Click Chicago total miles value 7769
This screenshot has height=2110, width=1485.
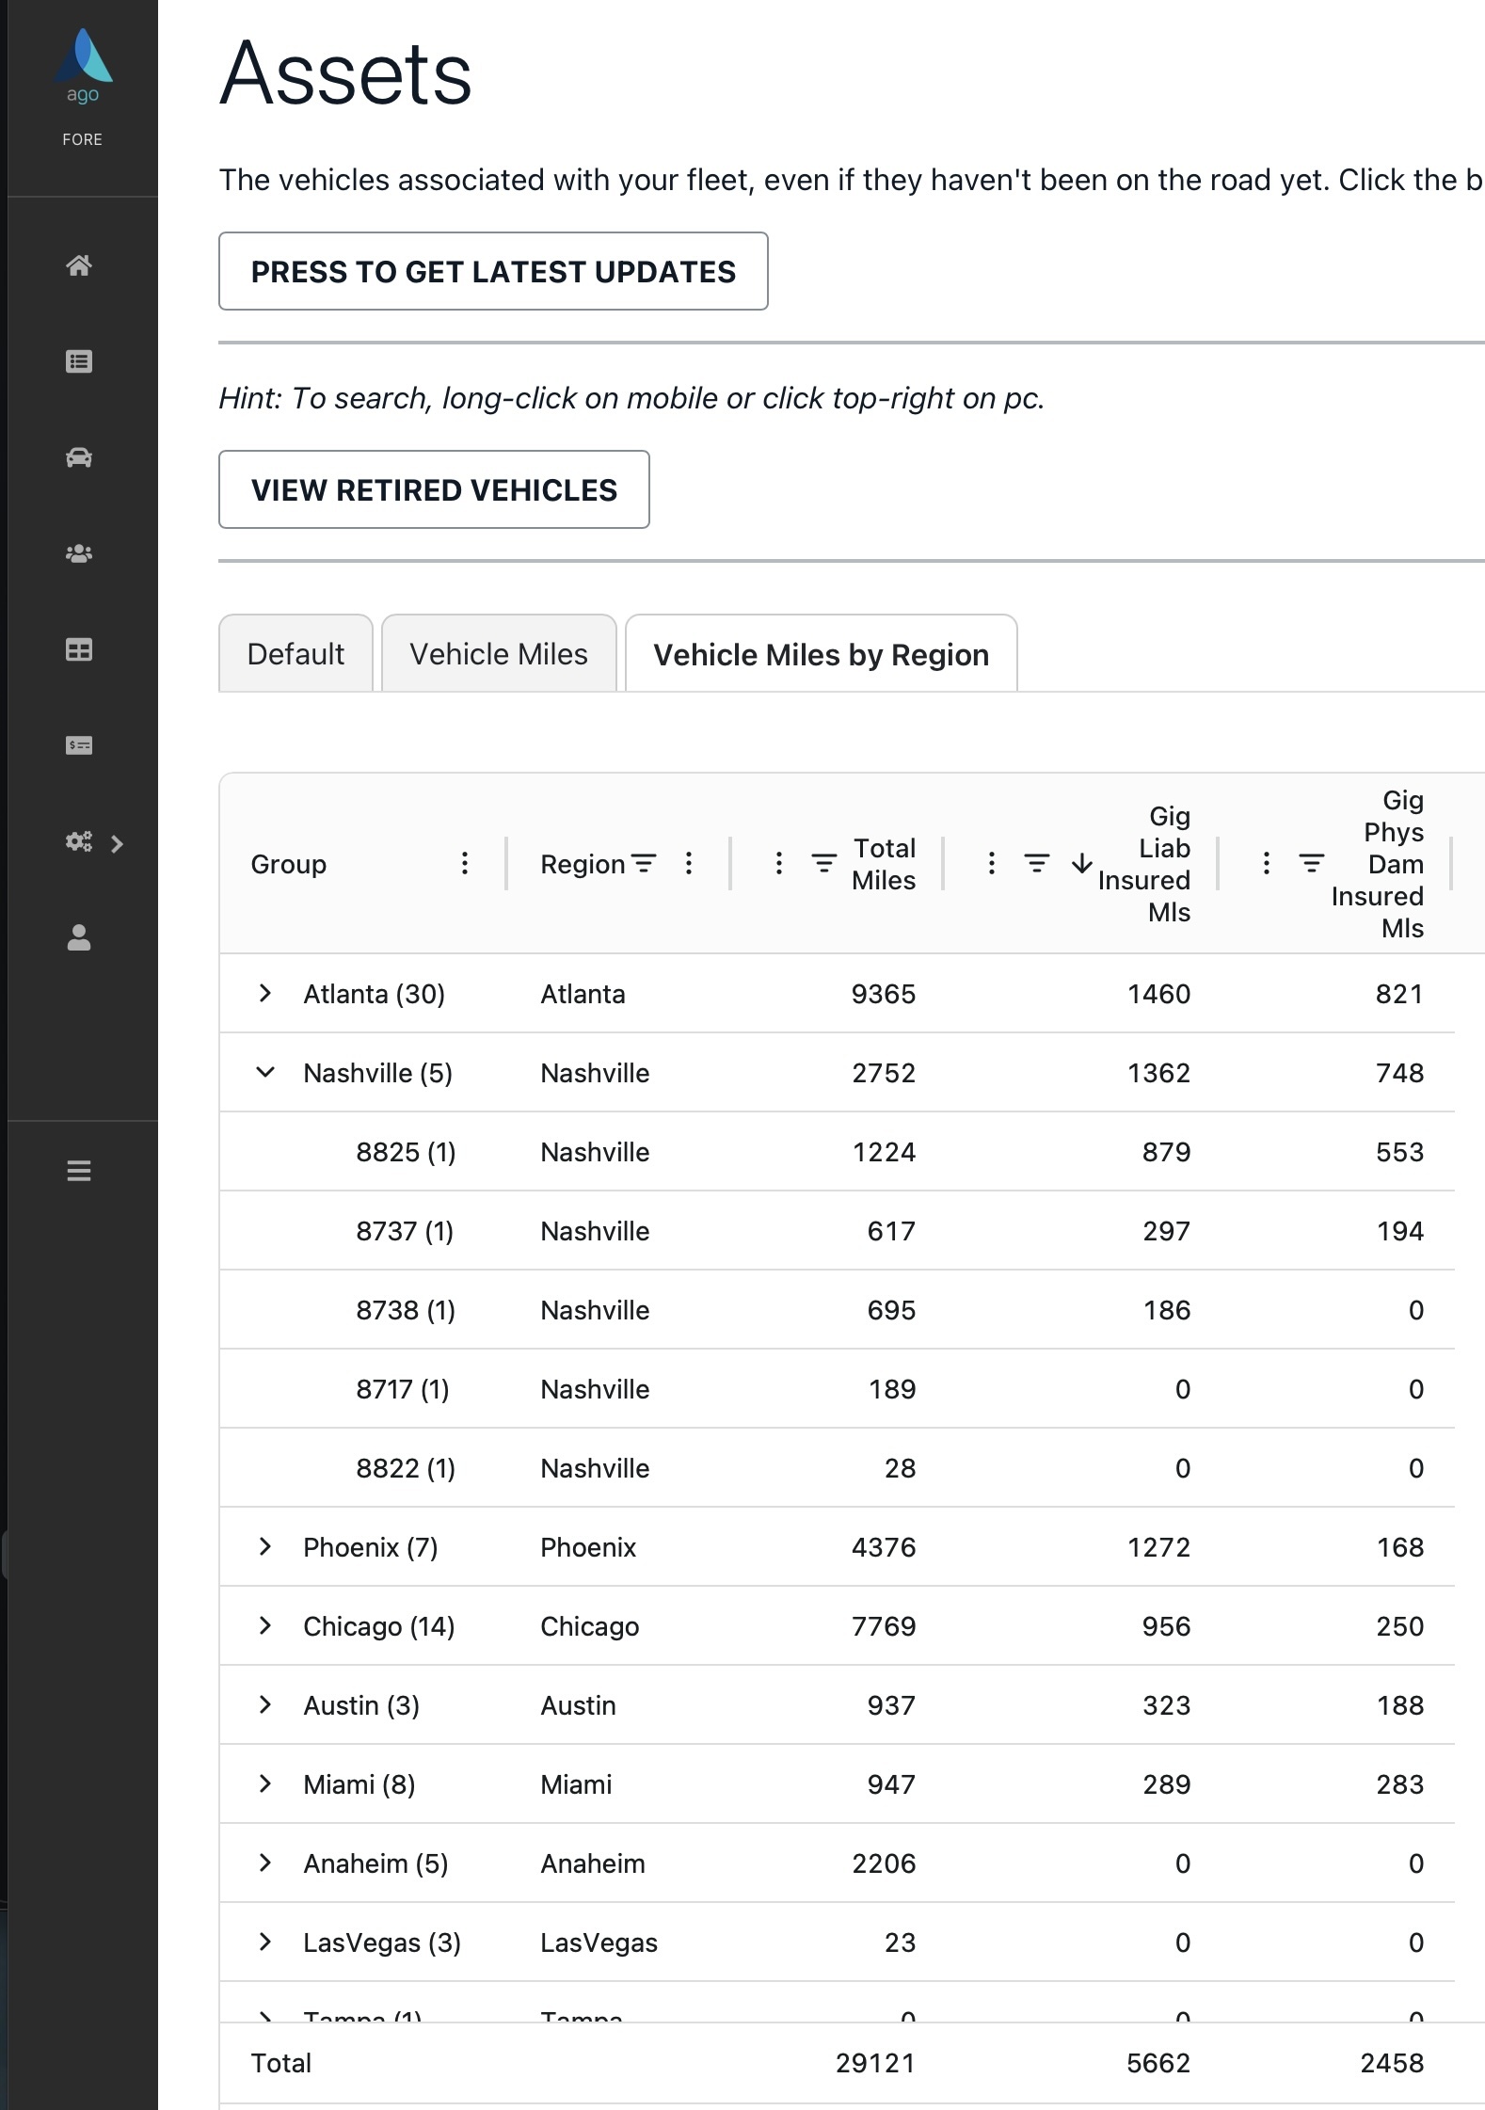click(x=884, y=1626)
